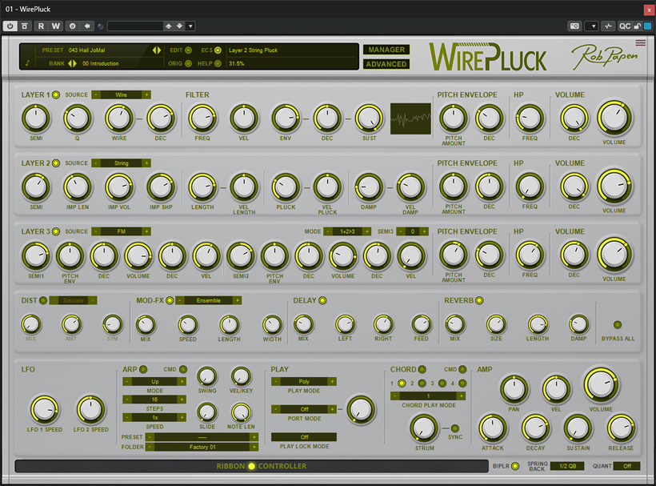Click the Layer 1 VOLUME knob
Image resolution: width=656 pixels, height=486 pixels.
point(614,118)
